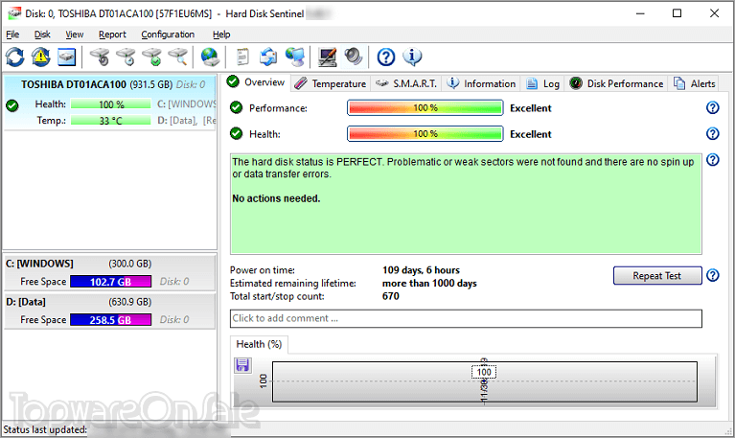This screenshot has height=438, width=735.
Task: Click the envelope with arrows report icon
Action: coord(268,58)
